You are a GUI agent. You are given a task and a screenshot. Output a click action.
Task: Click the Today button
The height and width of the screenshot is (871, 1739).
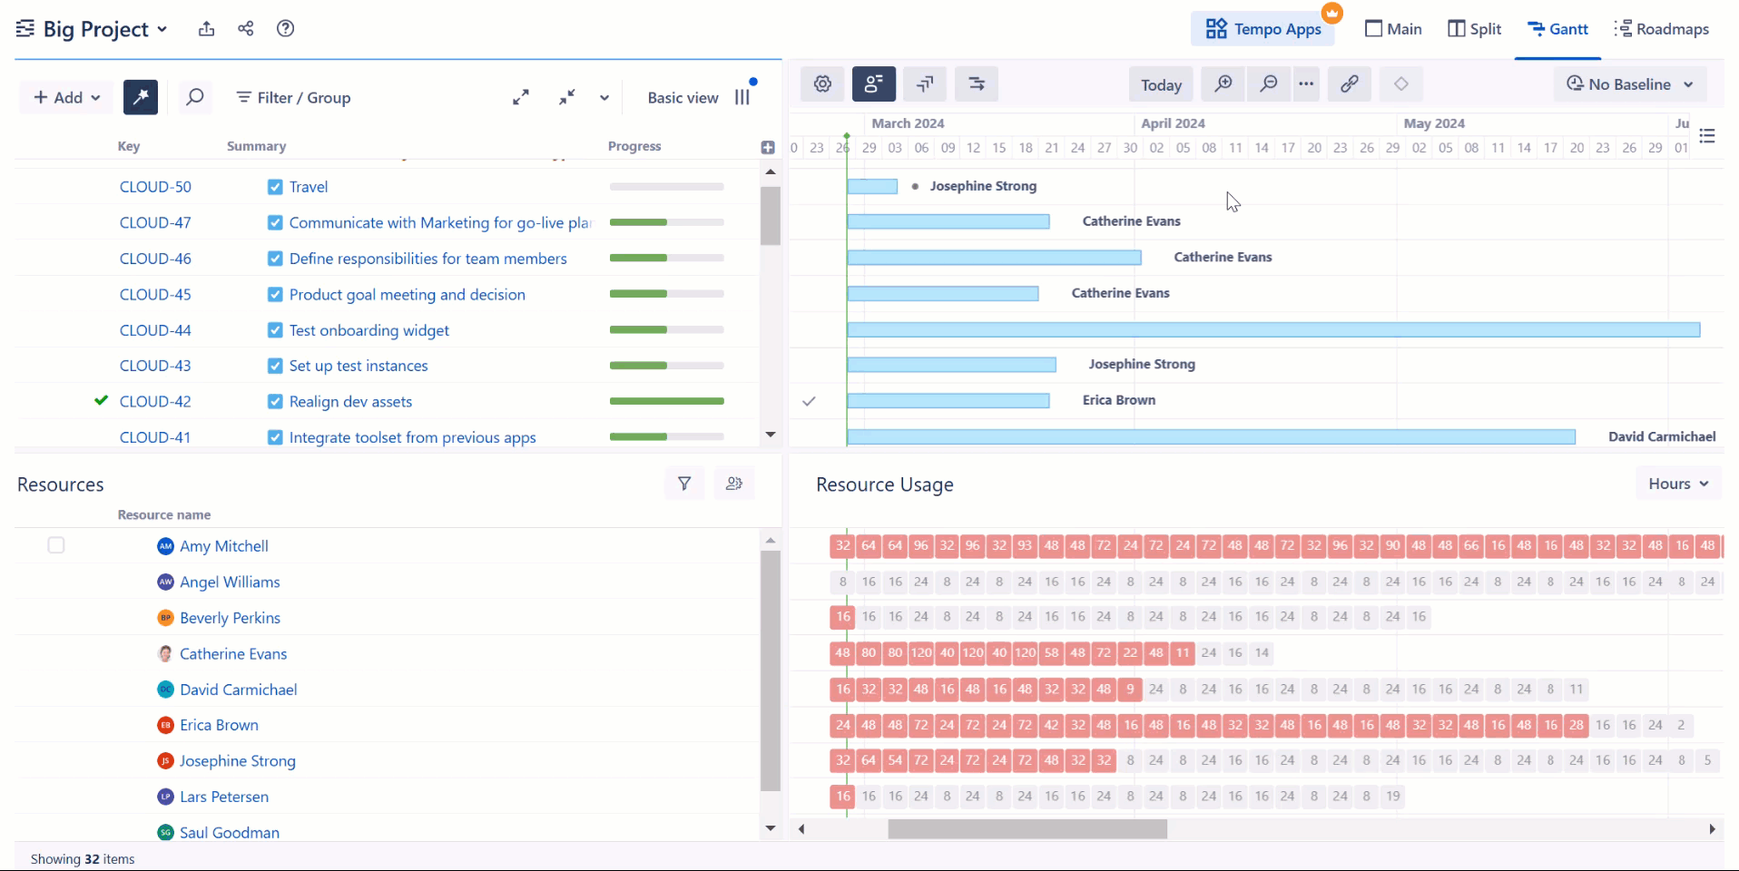[1161, 85]
